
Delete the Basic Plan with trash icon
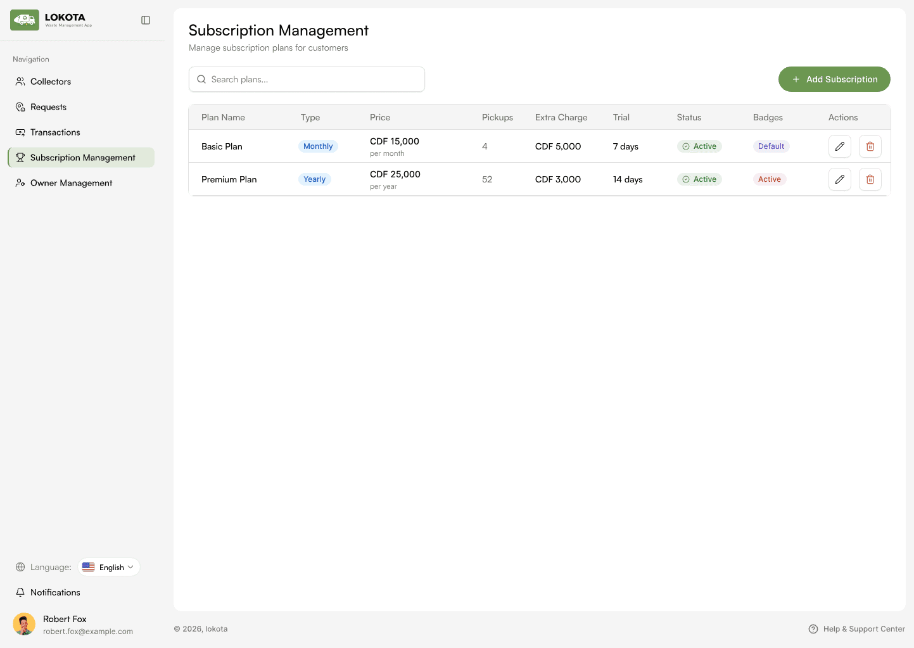[870, 146]
